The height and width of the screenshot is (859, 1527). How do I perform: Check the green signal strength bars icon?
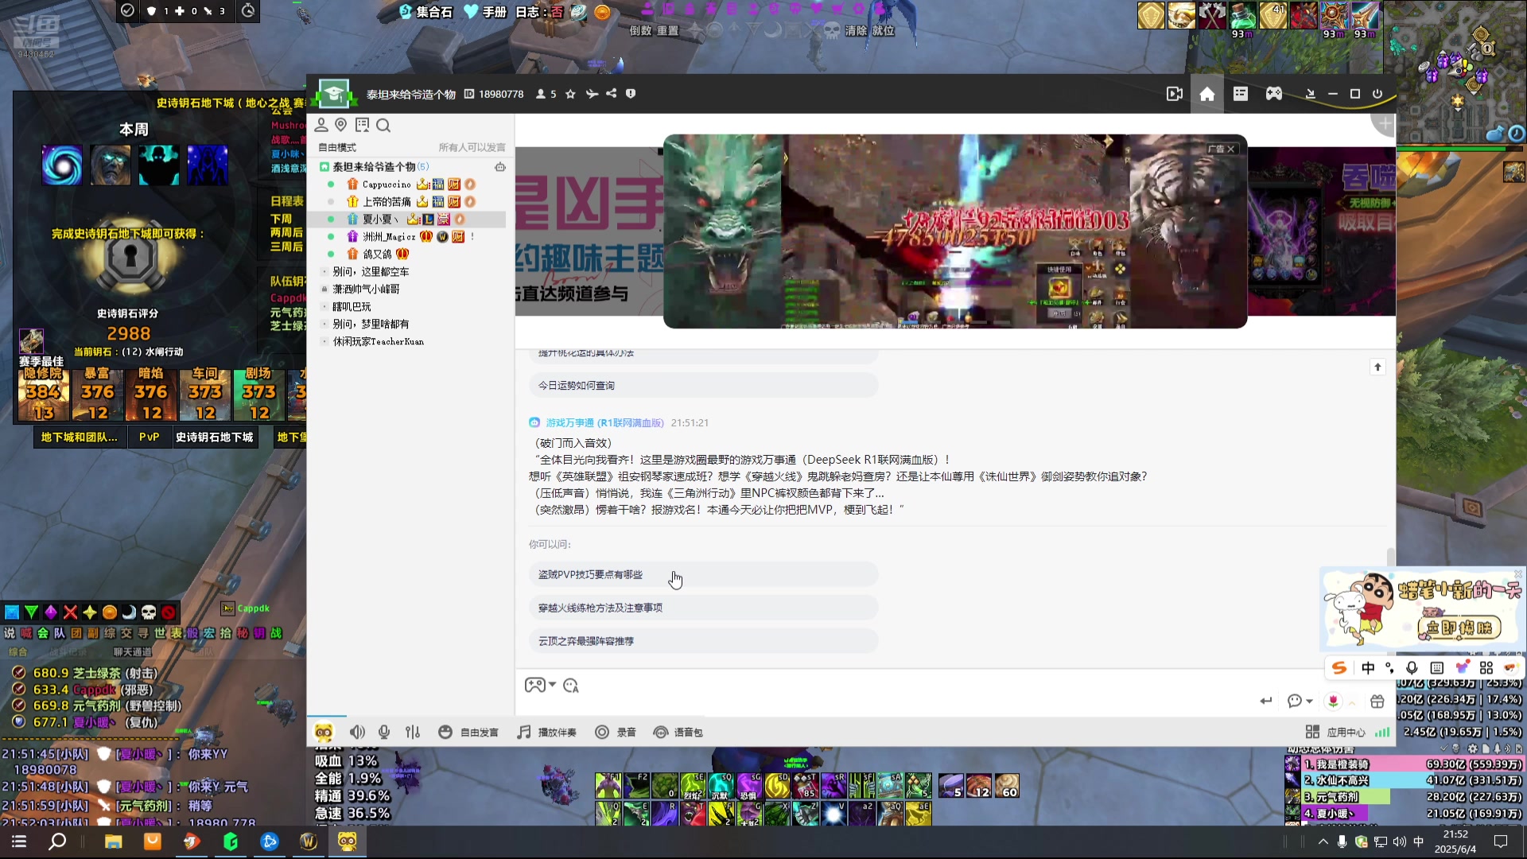point(1382,732)
